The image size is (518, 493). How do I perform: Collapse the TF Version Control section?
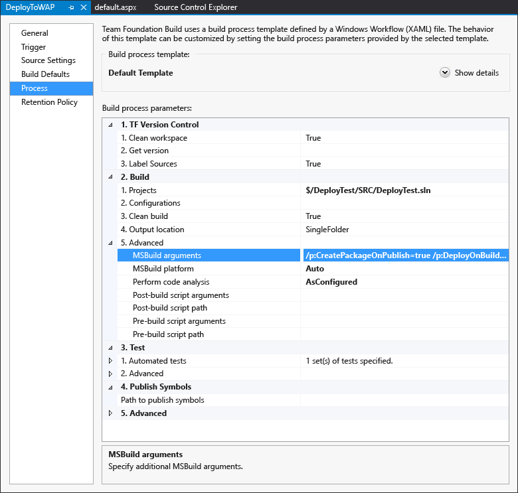coord(111,125)
